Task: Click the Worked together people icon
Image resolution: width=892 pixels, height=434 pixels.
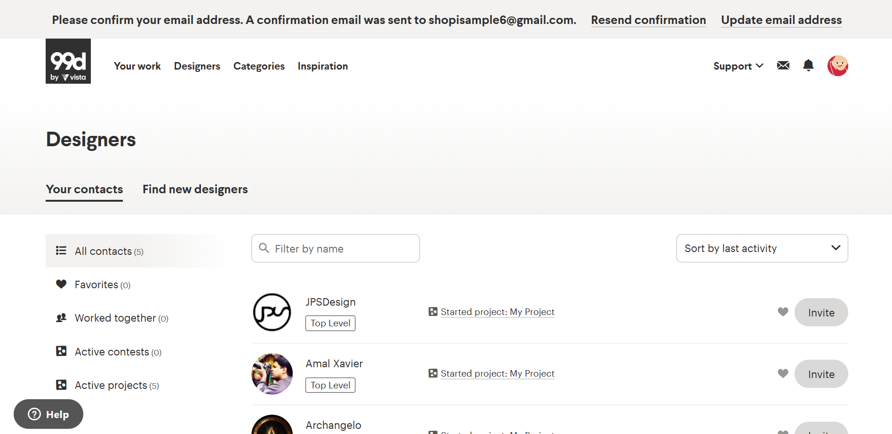Action: coord(61,318)
